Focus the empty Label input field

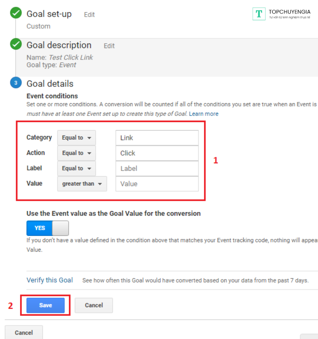pyautogui.click(x=157, y=168)
